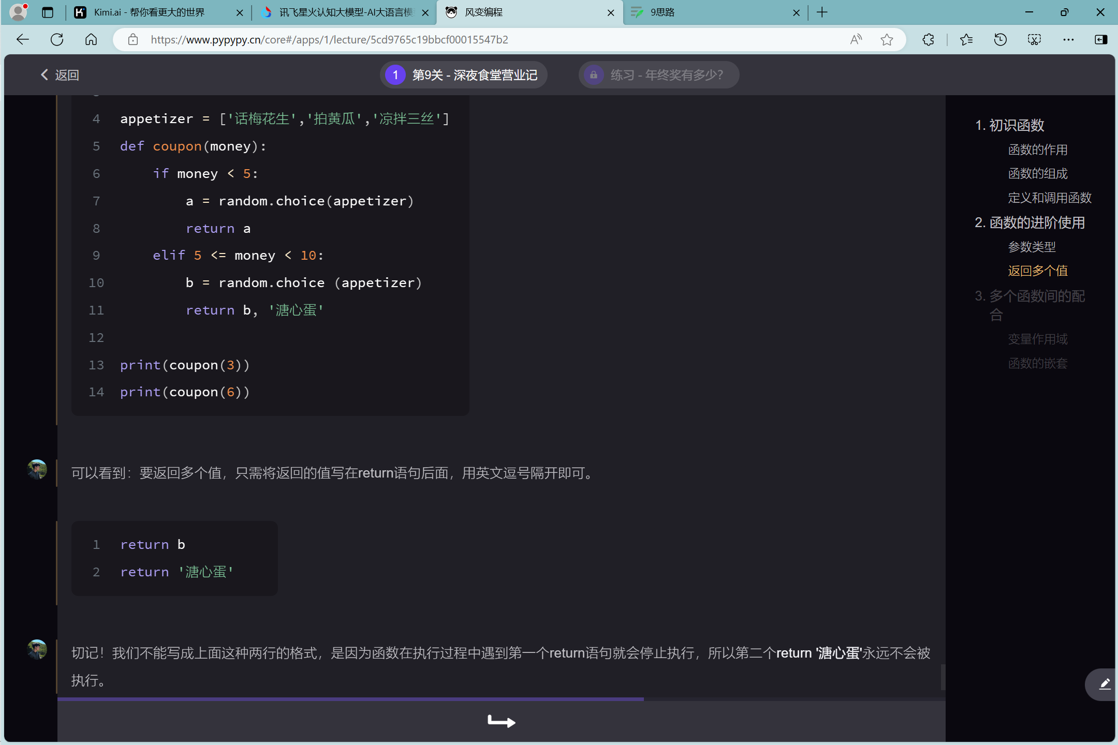Click the notes pencil edit icon
Viewport: 1118px width, 745px height.
1105,684
